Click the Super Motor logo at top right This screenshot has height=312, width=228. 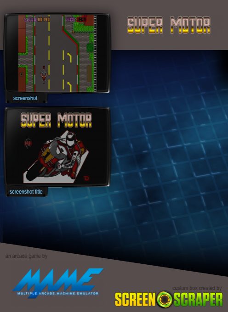click(169, 25)
